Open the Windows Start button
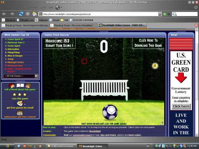The height and width of the screenshot is (149, 199). click(7, 146)
